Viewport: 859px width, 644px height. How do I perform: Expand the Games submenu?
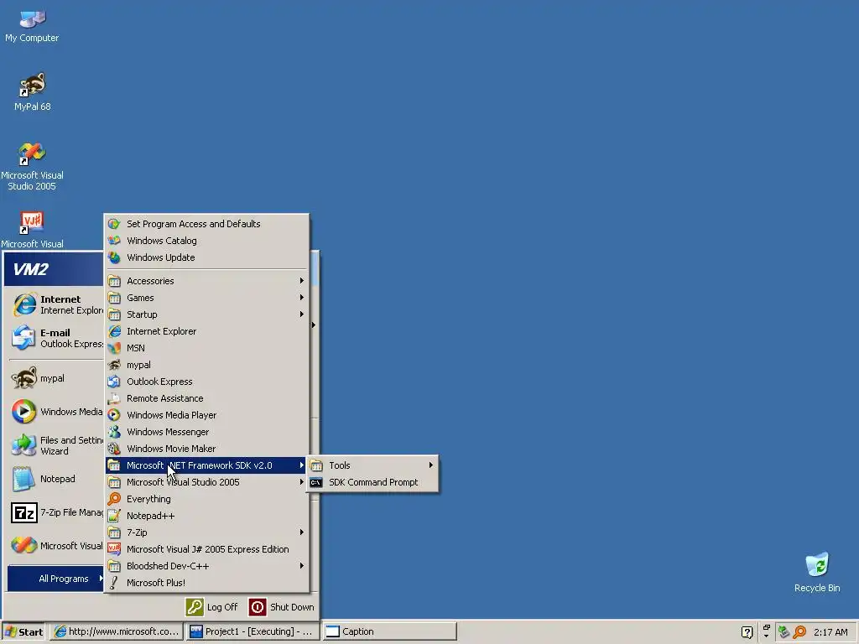pos(207,298)
